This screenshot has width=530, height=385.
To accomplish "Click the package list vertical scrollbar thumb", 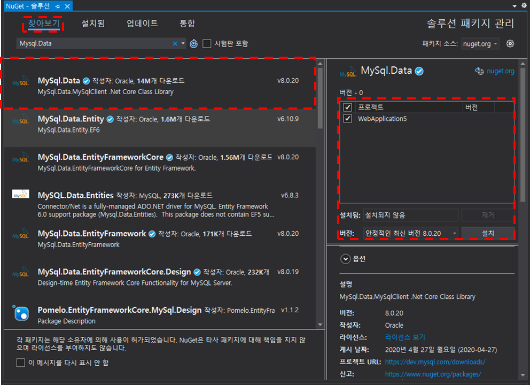I will 320,98.
